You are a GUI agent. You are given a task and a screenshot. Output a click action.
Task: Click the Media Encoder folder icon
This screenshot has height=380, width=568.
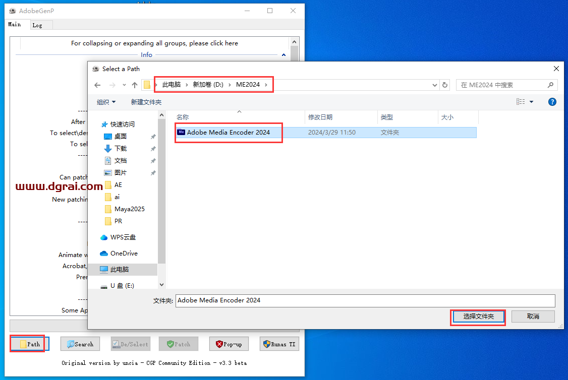click(181, 132)
